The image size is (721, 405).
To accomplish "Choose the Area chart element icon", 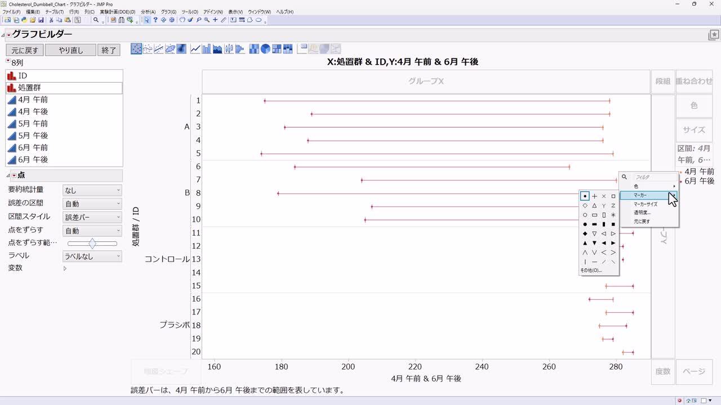I will pyautogui.click(x=217, y=49).
